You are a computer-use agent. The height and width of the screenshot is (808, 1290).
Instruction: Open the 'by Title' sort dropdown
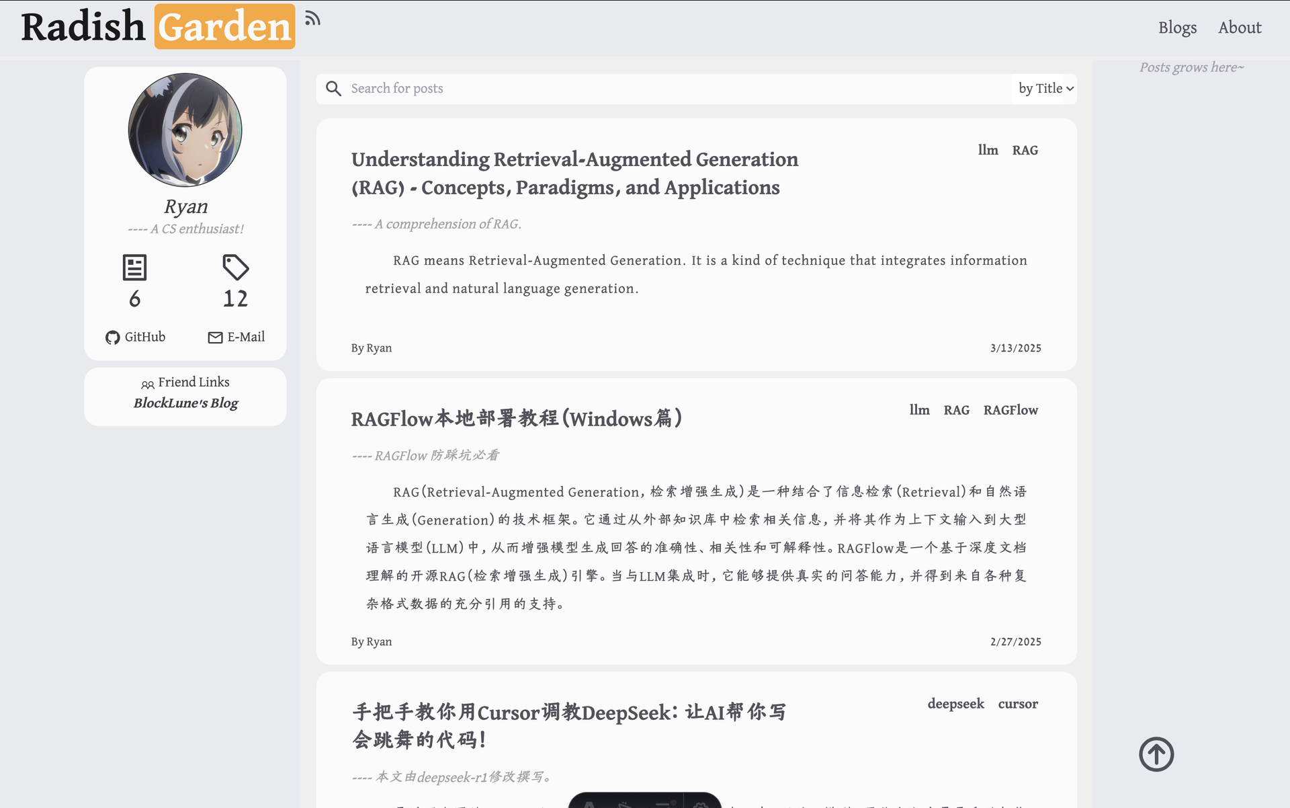tap(1045, 88)
